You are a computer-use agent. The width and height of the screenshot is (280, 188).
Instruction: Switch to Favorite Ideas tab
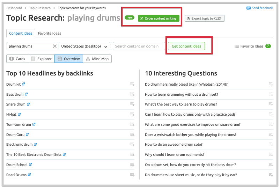pos(50,33)
